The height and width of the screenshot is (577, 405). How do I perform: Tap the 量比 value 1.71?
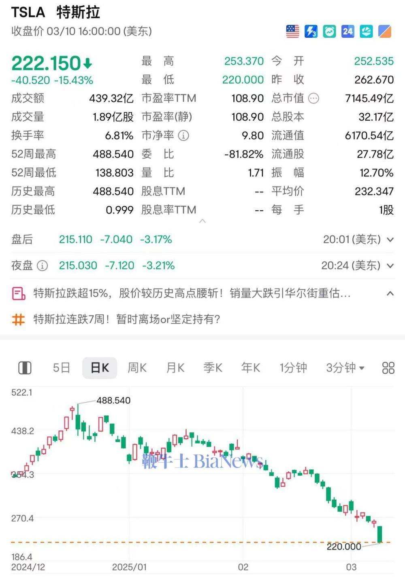[256, 173]
